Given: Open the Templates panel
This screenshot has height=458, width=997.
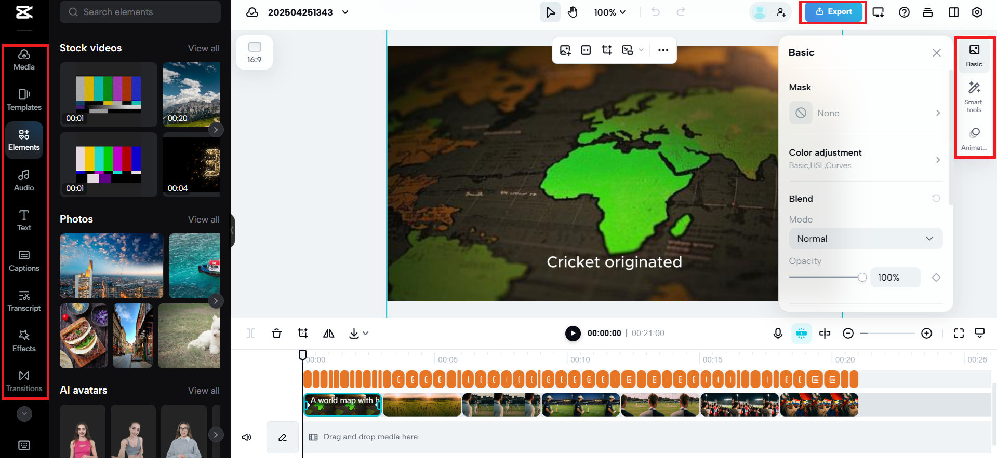Looking at the screenshot, I should click(x=24, y=100).
